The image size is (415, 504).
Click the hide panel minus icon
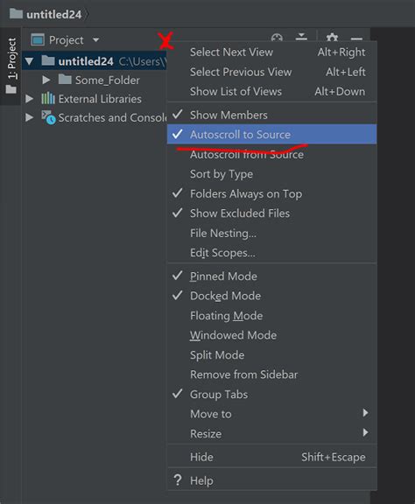coord(356,38)
